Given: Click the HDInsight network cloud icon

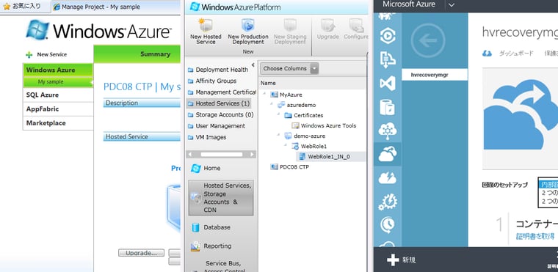Looking at the screenshot, I should pyautogui.click(x=387, y=131).
